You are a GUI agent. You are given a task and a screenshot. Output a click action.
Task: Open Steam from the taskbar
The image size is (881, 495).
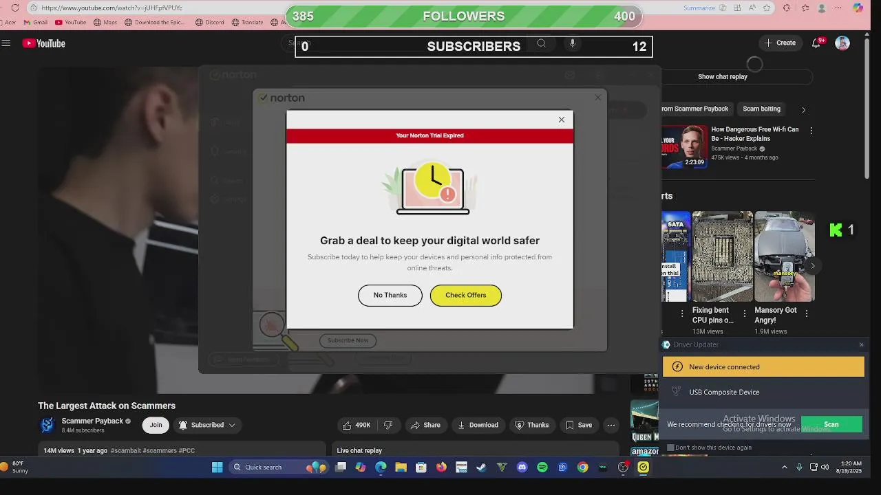click(x=481, y=467)
